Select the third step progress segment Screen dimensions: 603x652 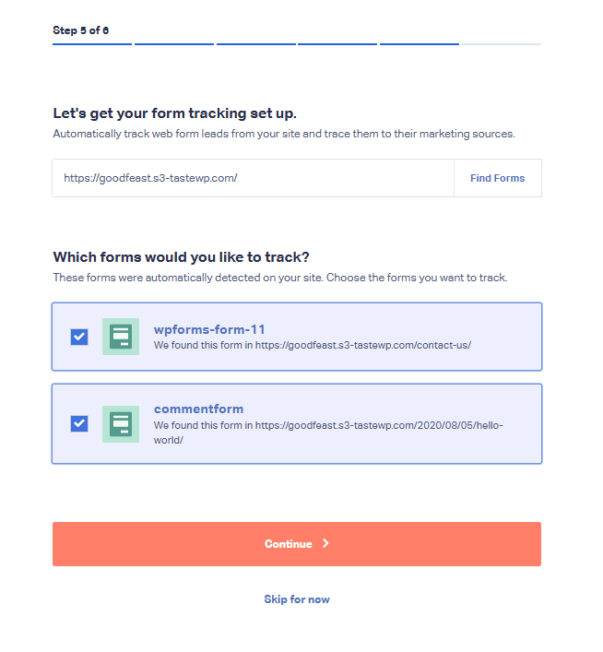click(x=255, y=43)
